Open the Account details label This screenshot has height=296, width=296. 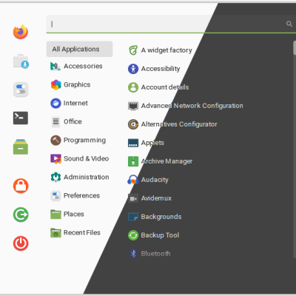coord(165,87)
